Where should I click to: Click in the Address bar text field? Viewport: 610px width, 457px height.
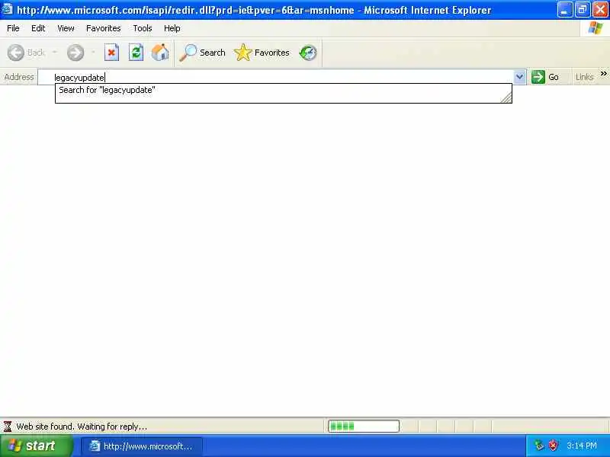(x=276, y=78)
